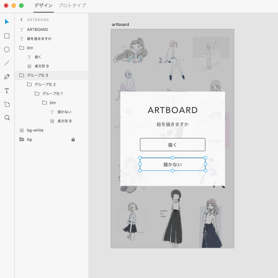Click the 絵を描きますか text on canvas

point(173,124)
